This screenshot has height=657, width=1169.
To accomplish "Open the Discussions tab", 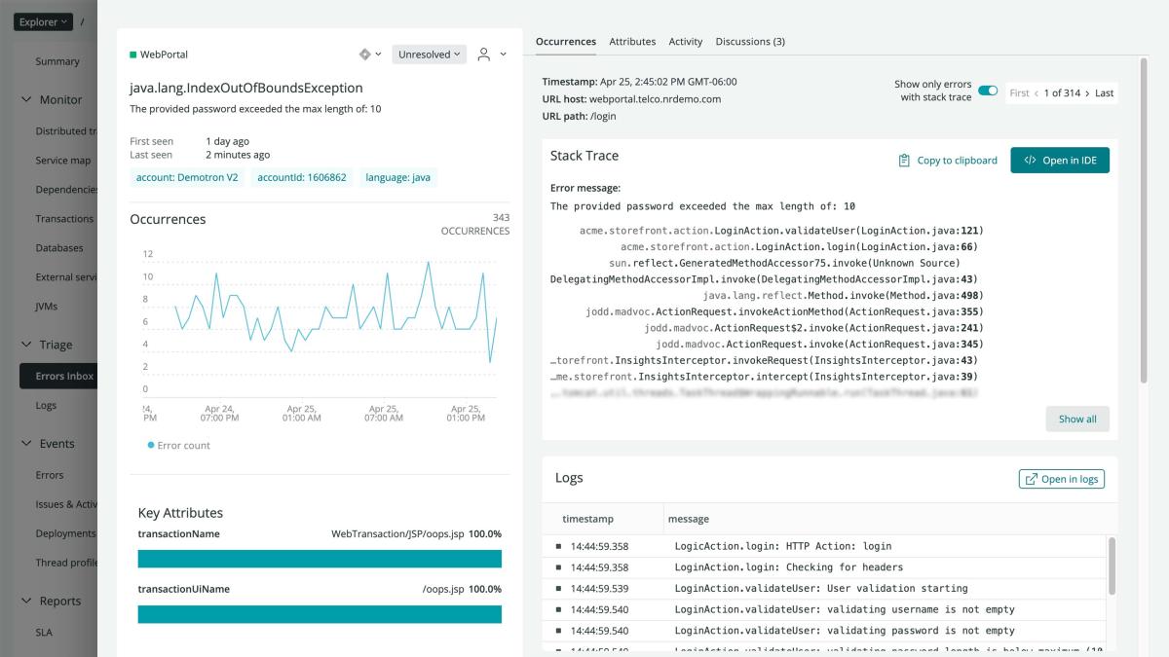I will point(750,41).
